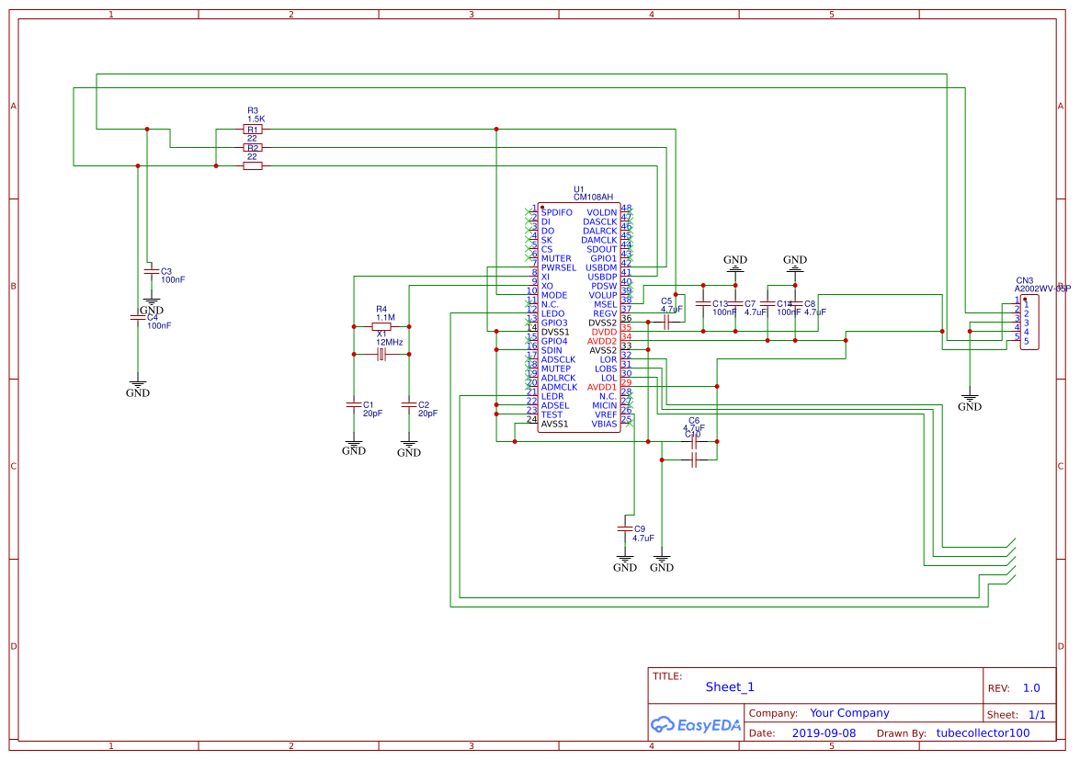Click the AVSS1 pin label
1080x760 pixels.
click(555, 424)
